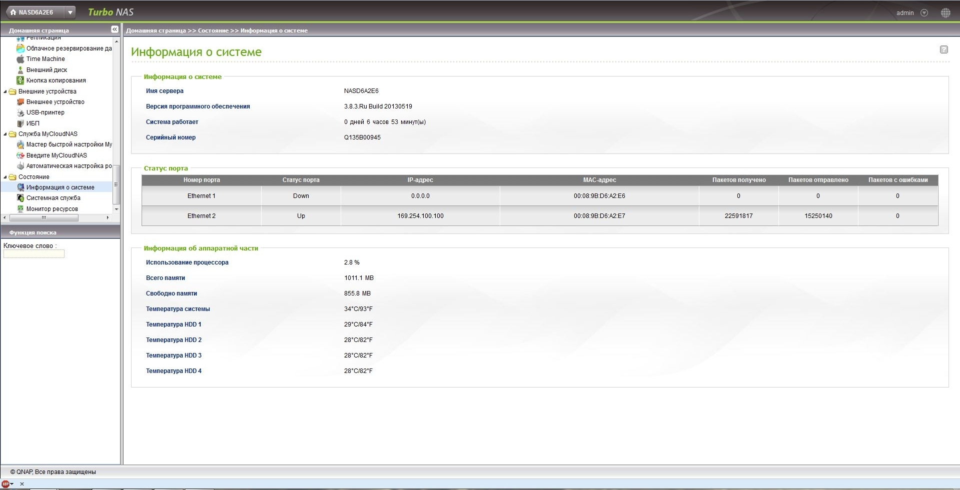
Task: Click the Монитор ресурсов icon
Action: point(21,209)
